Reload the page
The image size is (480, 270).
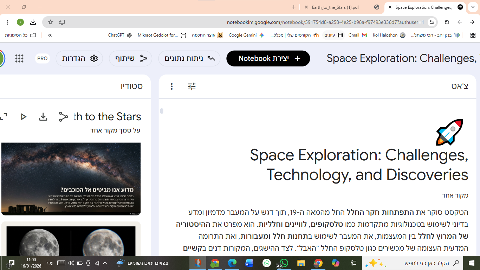pyautogui.click(x=447, y=22)
